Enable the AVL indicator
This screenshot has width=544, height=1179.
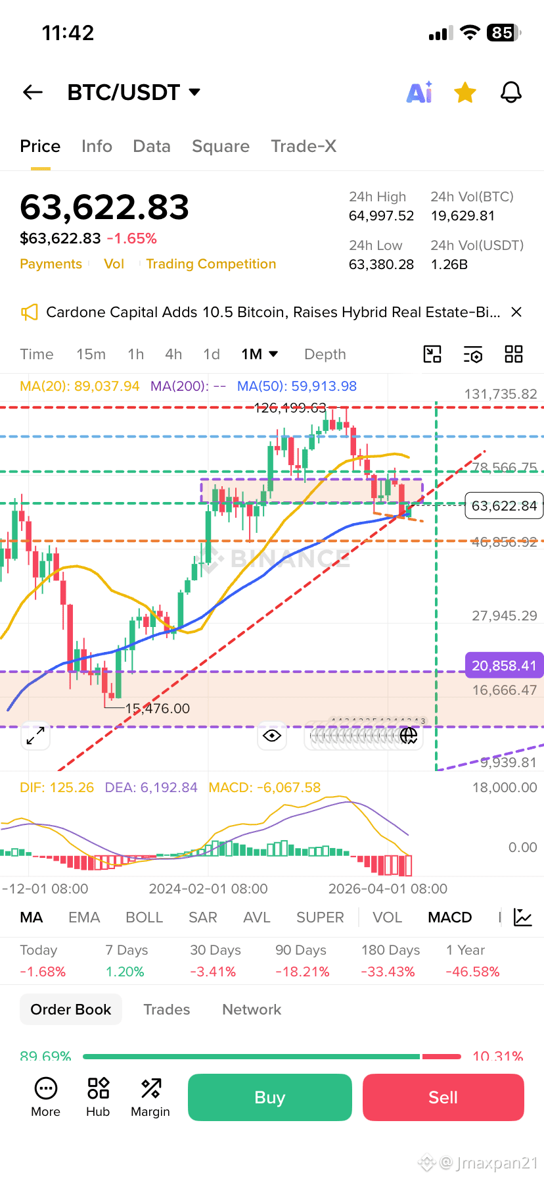[x=257, y=917]
